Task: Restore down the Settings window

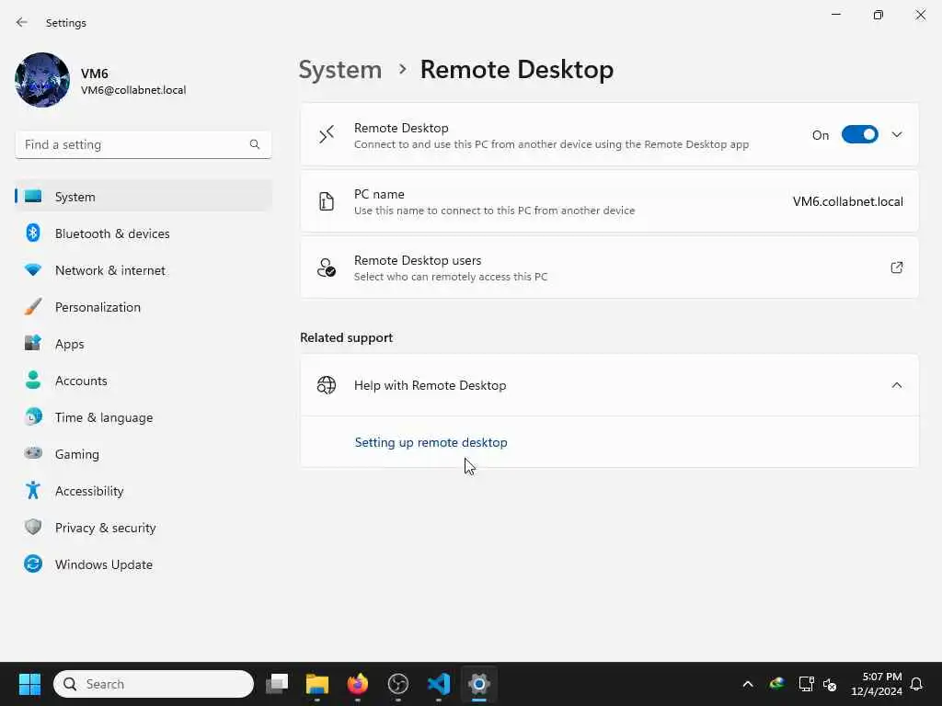Action: tap(878, 15)
